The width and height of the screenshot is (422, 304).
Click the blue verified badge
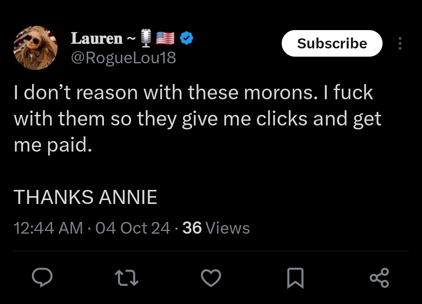(x=186, y=38)
